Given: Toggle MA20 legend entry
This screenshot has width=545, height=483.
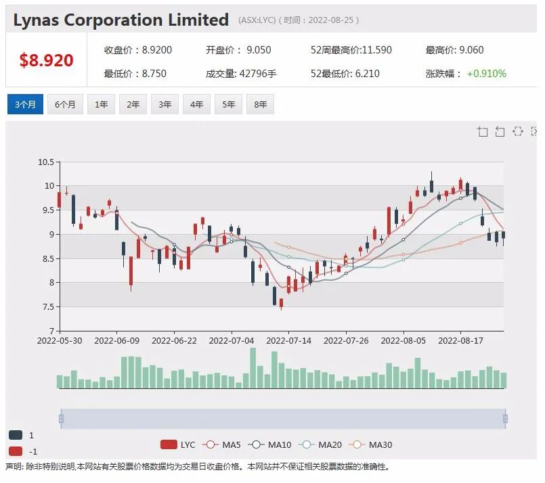Looking at the screenshot, I should 320,445.
